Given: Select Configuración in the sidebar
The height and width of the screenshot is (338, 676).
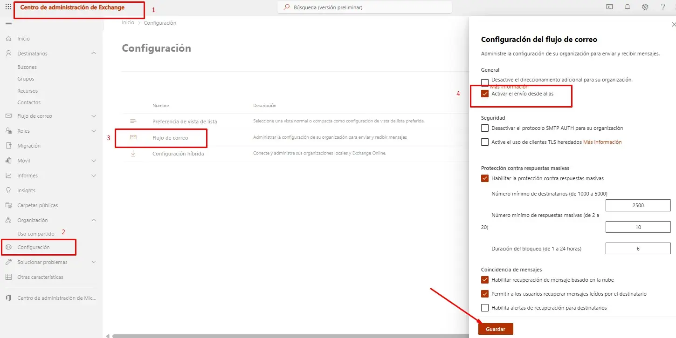Looking at the screenshot, I should 34,247.
